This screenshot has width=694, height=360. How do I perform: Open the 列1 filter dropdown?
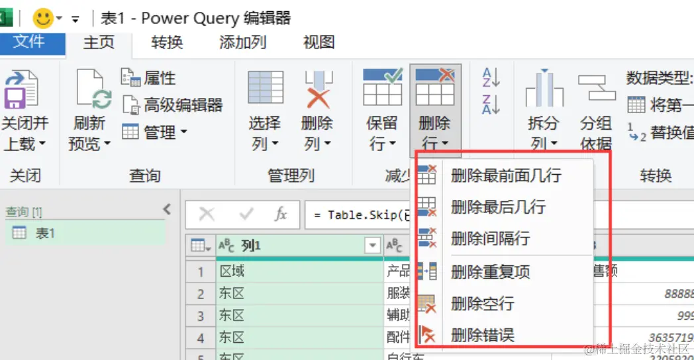(373, 245)
